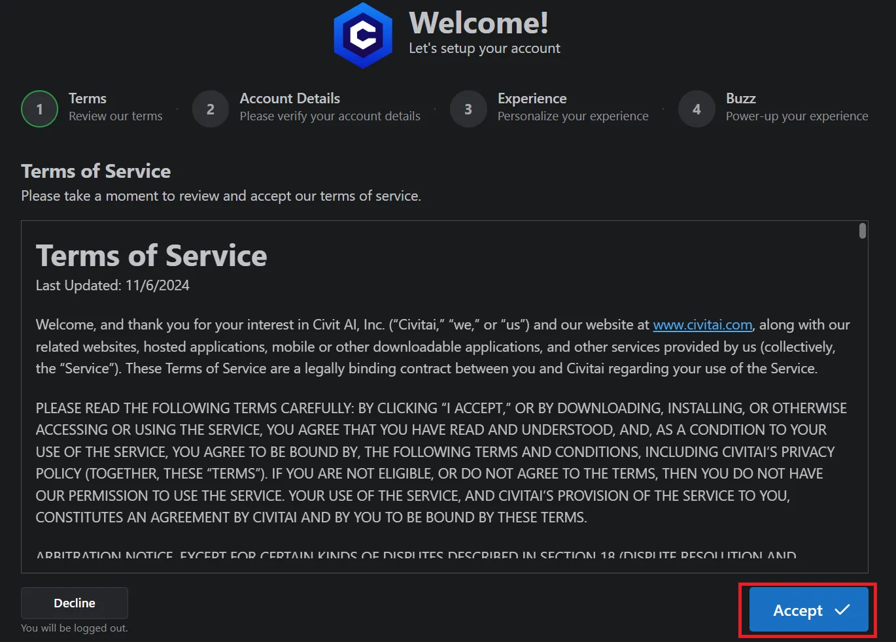Click 'Power-up your experience' description
Image resolution: width=896 pixels, height=642 pixels.
797,116
